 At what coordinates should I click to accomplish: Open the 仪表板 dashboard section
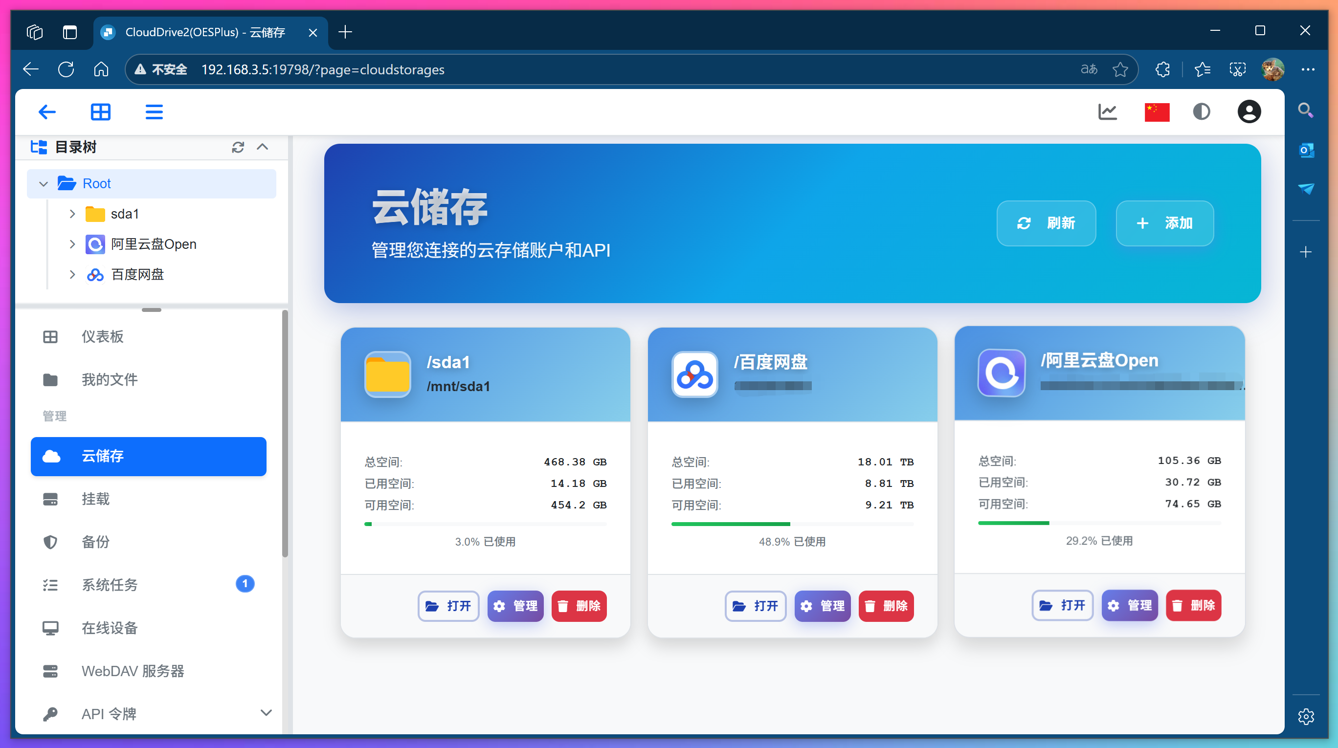pos(102,336)
